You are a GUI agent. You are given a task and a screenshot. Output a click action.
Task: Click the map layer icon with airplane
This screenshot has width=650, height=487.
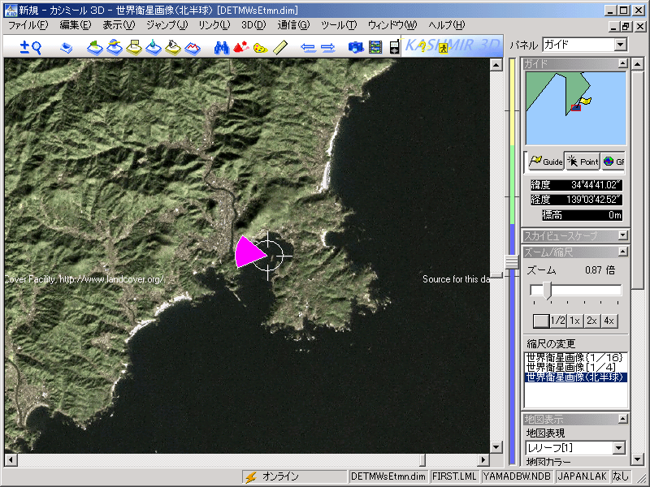pos(115,47)
